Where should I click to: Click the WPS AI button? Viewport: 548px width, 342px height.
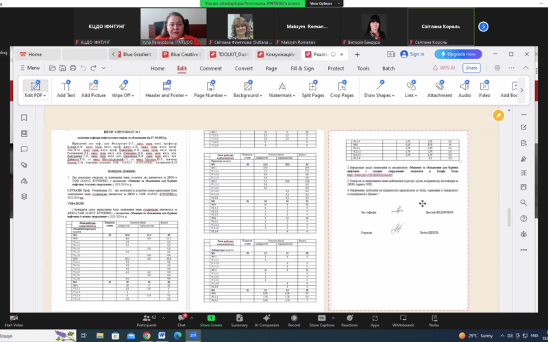[x=444, y=68]
